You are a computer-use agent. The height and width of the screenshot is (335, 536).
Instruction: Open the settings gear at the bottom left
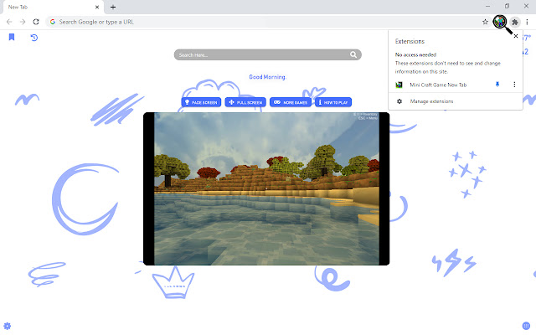pyautogui.click(x=8, y=326)
